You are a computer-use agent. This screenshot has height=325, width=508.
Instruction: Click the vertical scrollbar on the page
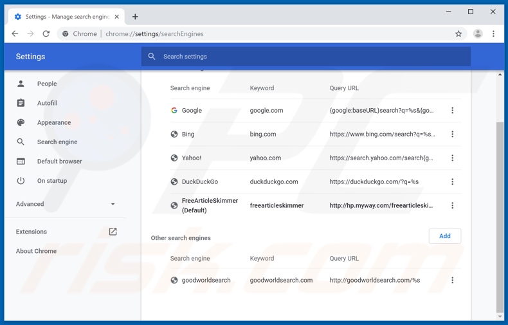[x=500, y=212]
